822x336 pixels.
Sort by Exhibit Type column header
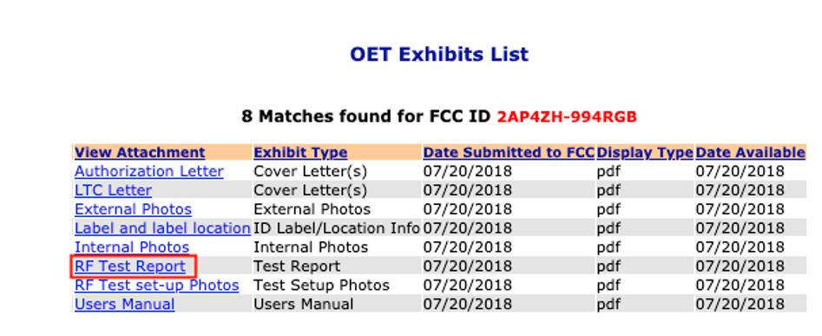[300, 153]
